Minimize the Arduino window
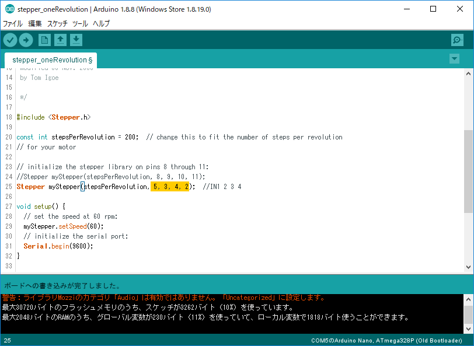474x346 pixels. [407, 9]
